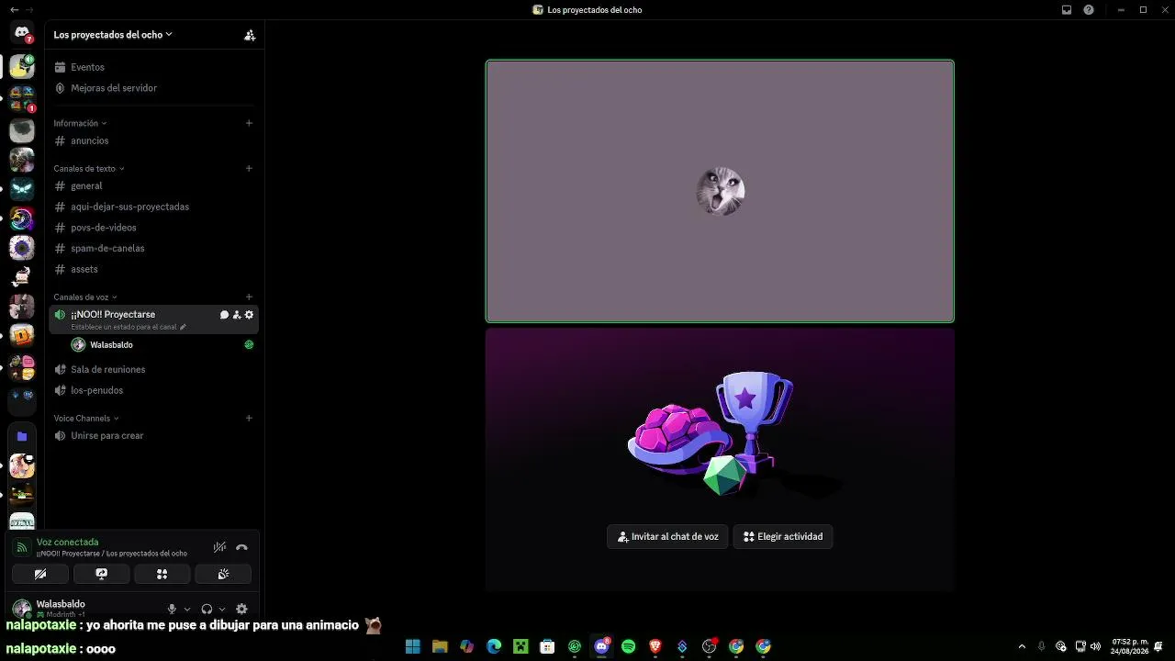Screen dimensions: 1175x661
Task: Focus the Walasbaldo video tile
Action: pos(720,191)
